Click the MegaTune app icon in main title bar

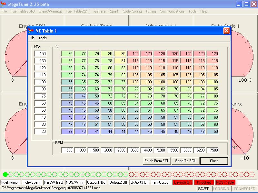point(3,4)
